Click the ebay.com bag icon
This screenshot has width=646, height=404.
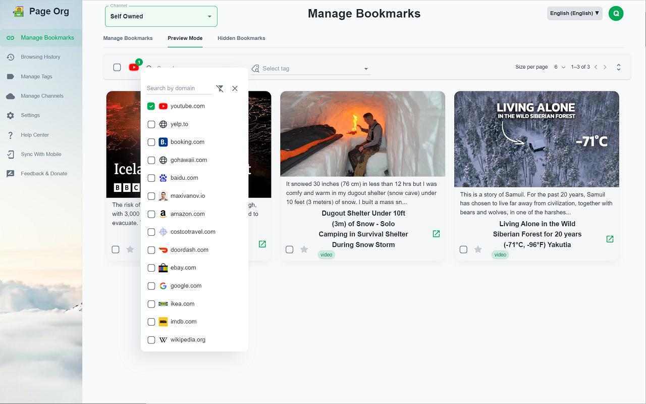pos(163,268)
